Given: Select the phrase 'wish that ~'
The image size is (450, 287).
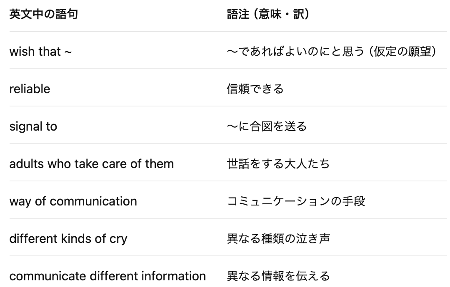Looking at the screenshot, I should click(x=40, y=52).
